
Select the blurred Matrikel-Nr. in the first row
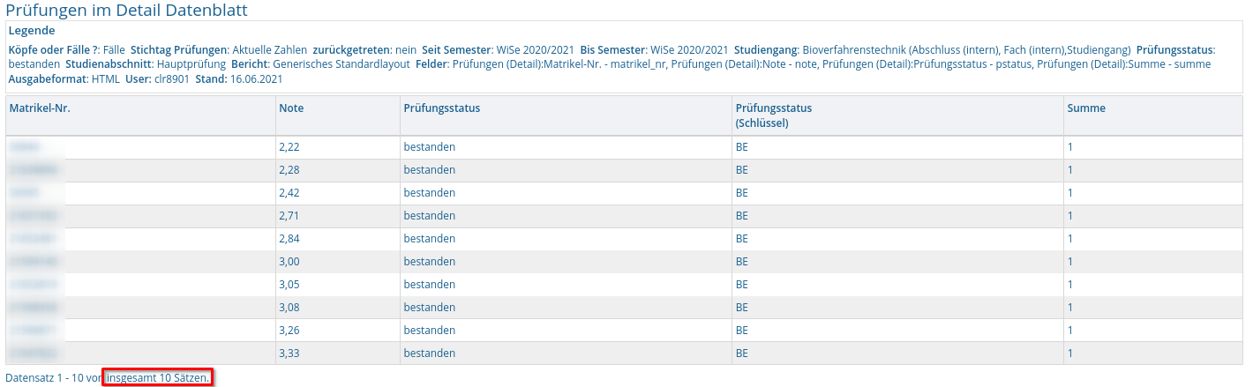pyautogui.click(x=25, y=146)
